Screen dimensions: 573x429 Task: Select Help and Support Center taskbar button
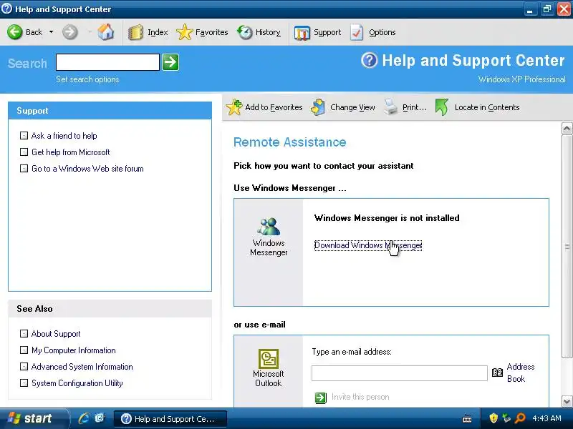(x=170, y=419)
